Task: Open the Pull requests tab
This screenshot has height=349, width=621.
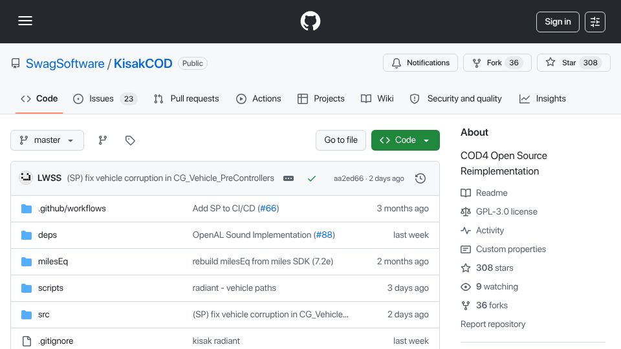Action: point(186,98)
